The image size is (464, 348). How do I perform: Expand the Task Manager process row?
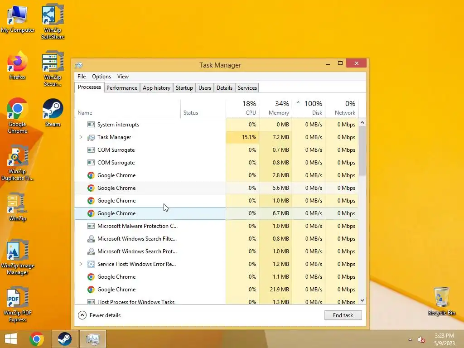81,137
